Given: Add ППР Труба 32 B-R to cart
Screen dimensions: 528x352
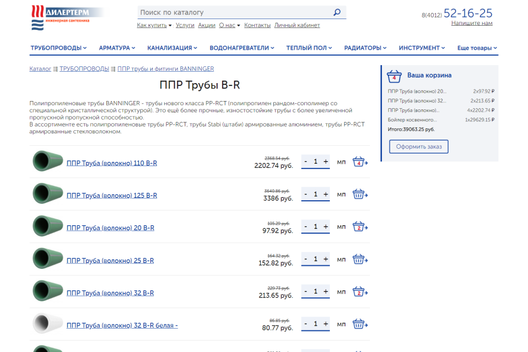Looking at the screenshot, I should coord(360,292).
